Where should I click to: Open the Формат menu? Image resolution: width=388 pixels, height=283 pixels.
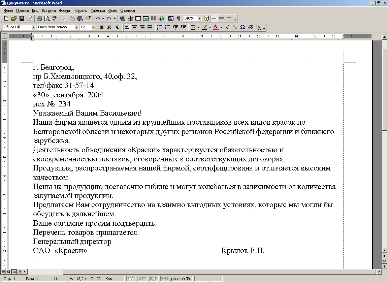65,10
